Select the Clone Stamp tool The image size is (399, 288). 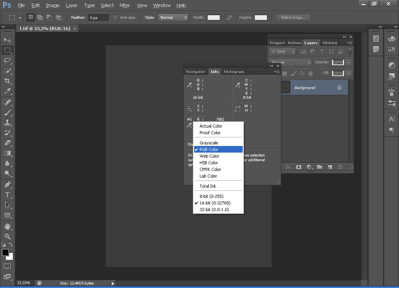tap(7, 122)
